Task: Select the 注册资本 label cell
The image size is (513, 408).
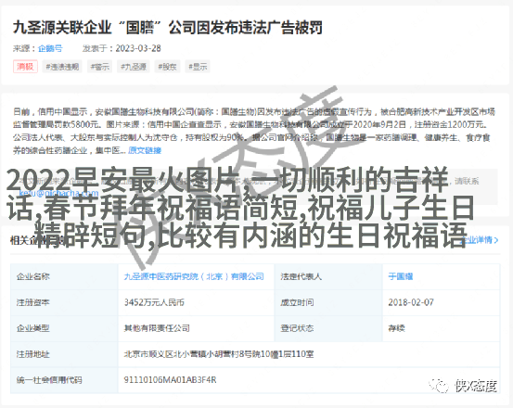Action: 64,302
